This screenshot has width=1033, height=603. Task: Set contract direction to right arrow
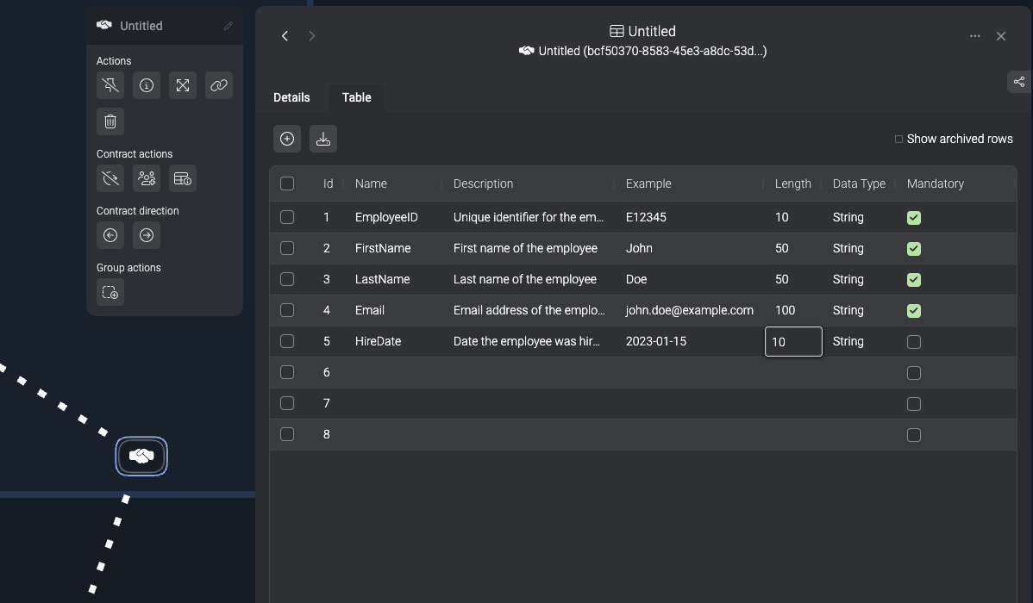(147, 235)
